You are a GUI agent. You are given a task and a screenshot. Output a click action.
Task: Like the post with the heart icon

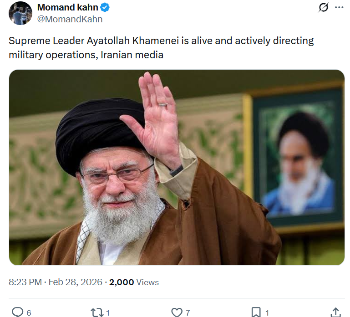coord(177,312)
